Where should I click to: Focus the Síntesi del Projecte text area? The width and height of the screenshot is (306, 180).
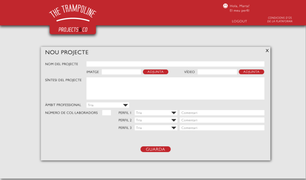pyautogui.click(x=175, y=88)
